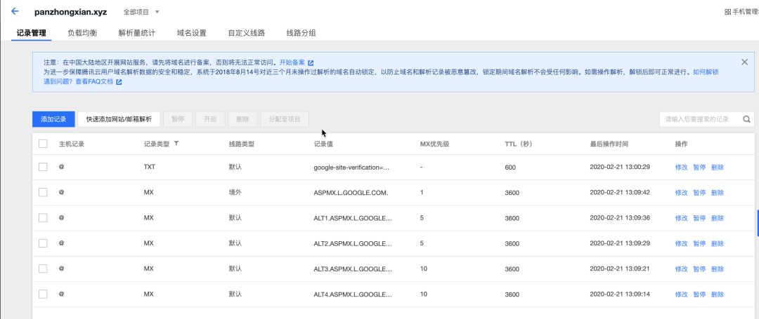Open the 解析量统计 tab
The width and height of the screenshot is (759, 319).
tap(136, 33)
